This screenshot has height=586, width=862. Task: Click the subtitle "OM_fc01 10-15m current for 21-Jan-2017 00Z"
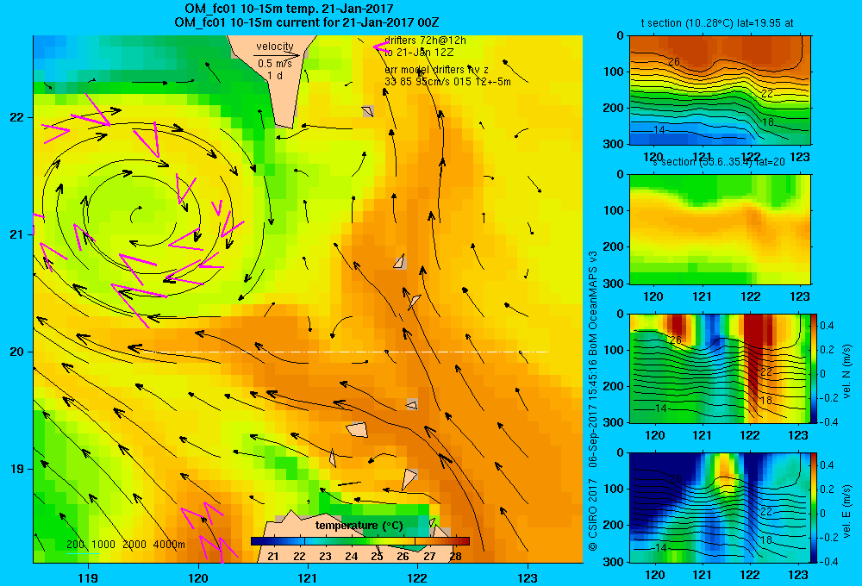tap(306, 22)
